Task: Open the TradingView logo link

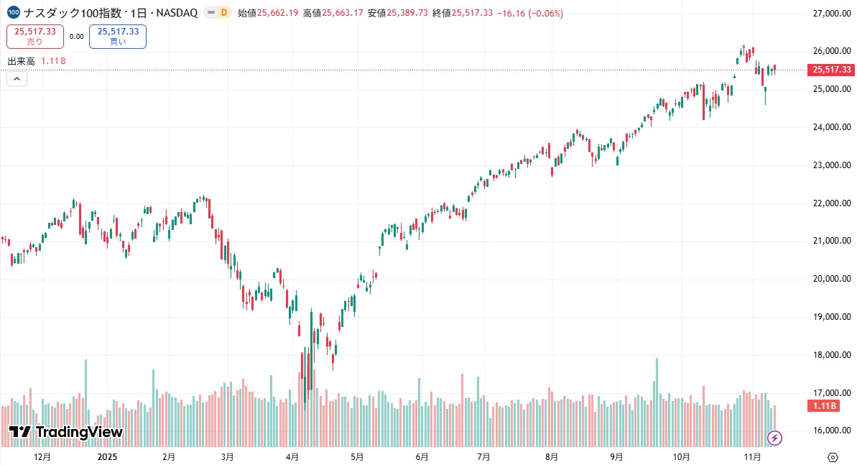Action: [x=66, y=432]
